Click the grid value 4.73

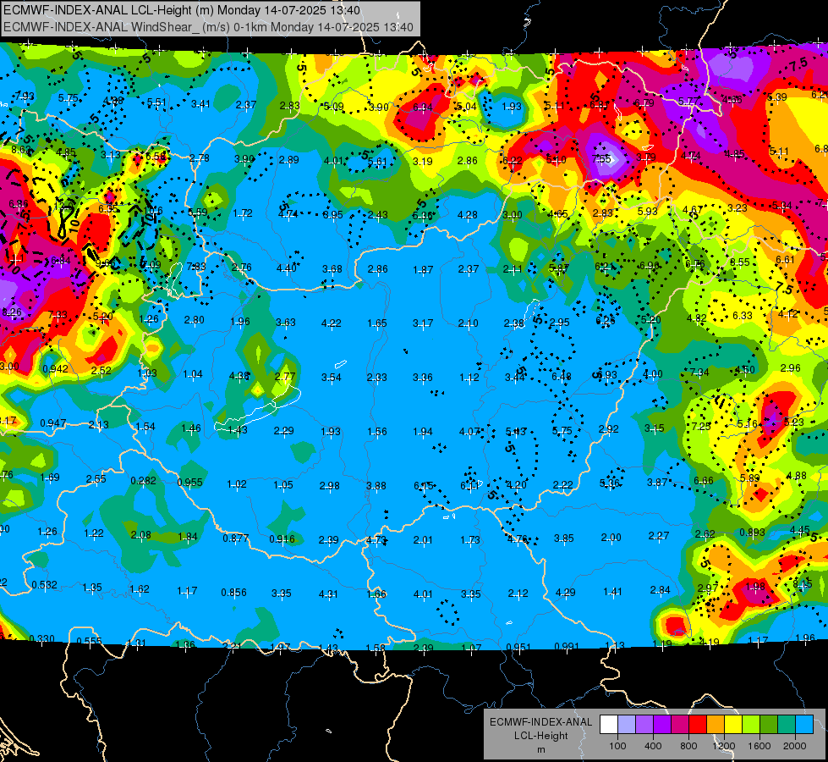coord(376,540)
